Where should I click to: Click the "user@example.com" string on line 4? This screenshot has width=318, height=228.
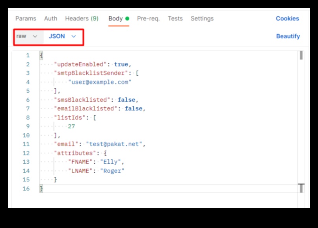pos(100,82)
